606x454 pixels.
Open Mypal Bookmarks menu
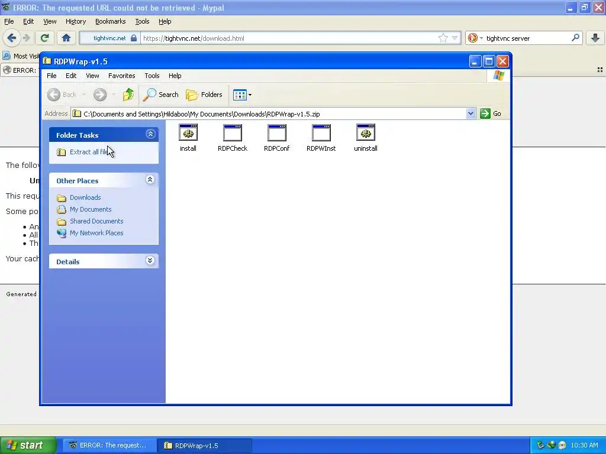click(111, 21)
